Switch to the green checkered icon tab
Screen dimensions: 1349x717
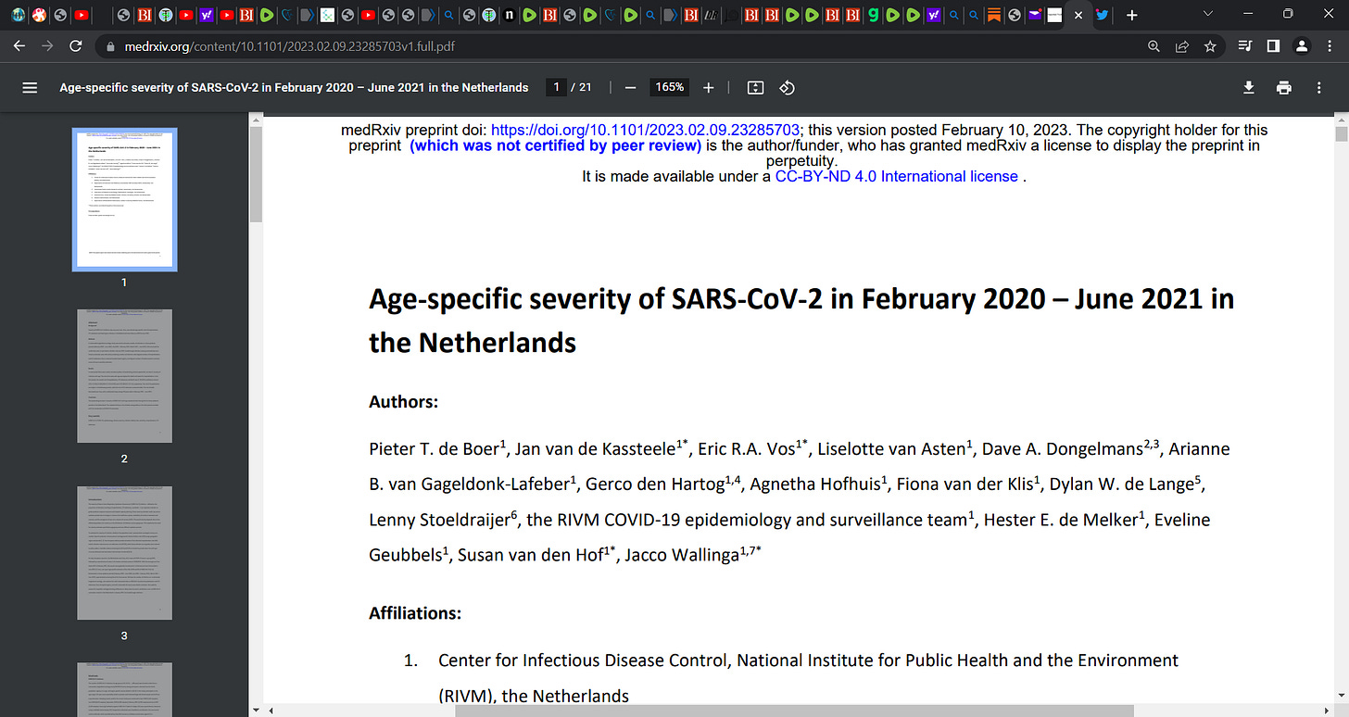327,15
